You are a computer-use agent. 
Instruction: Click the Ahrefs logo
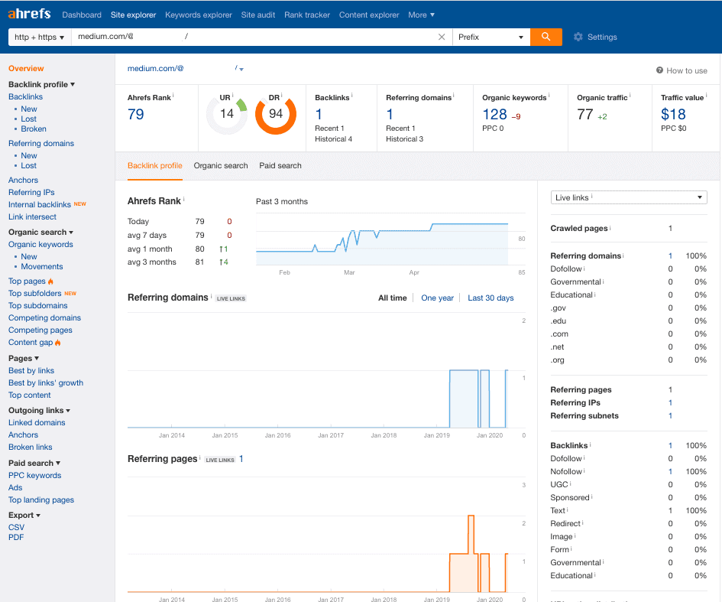[x=31, y=14]
